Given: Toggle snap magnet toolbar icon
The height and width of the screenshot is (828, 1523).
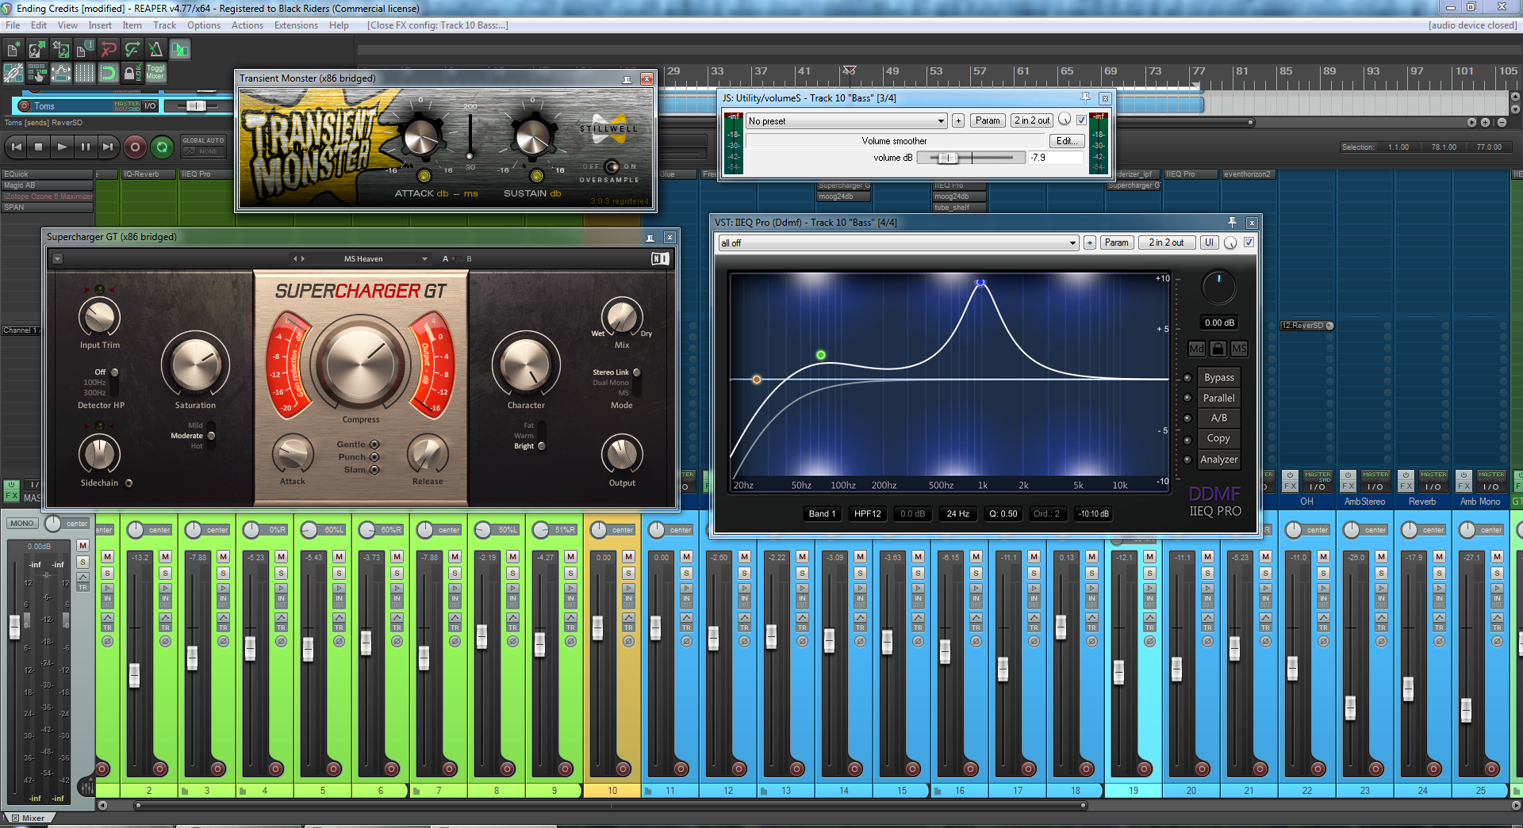Looking at the screenshot, I should tap(109, 74).
